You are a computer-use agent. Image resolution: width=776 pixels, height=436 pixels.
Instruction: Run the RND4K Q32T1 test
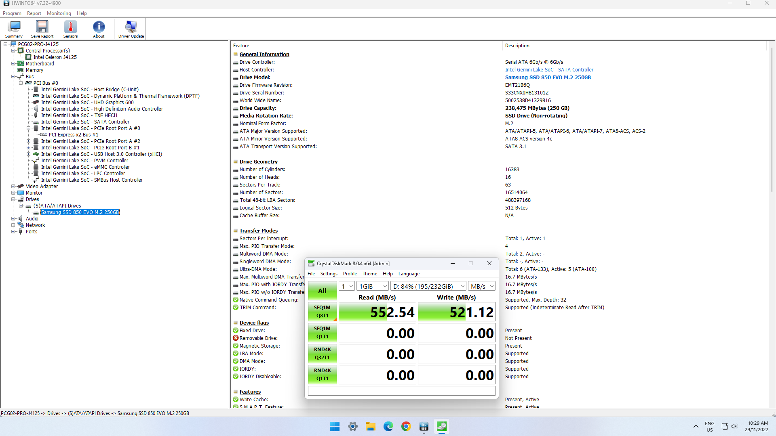pos(322,354)
